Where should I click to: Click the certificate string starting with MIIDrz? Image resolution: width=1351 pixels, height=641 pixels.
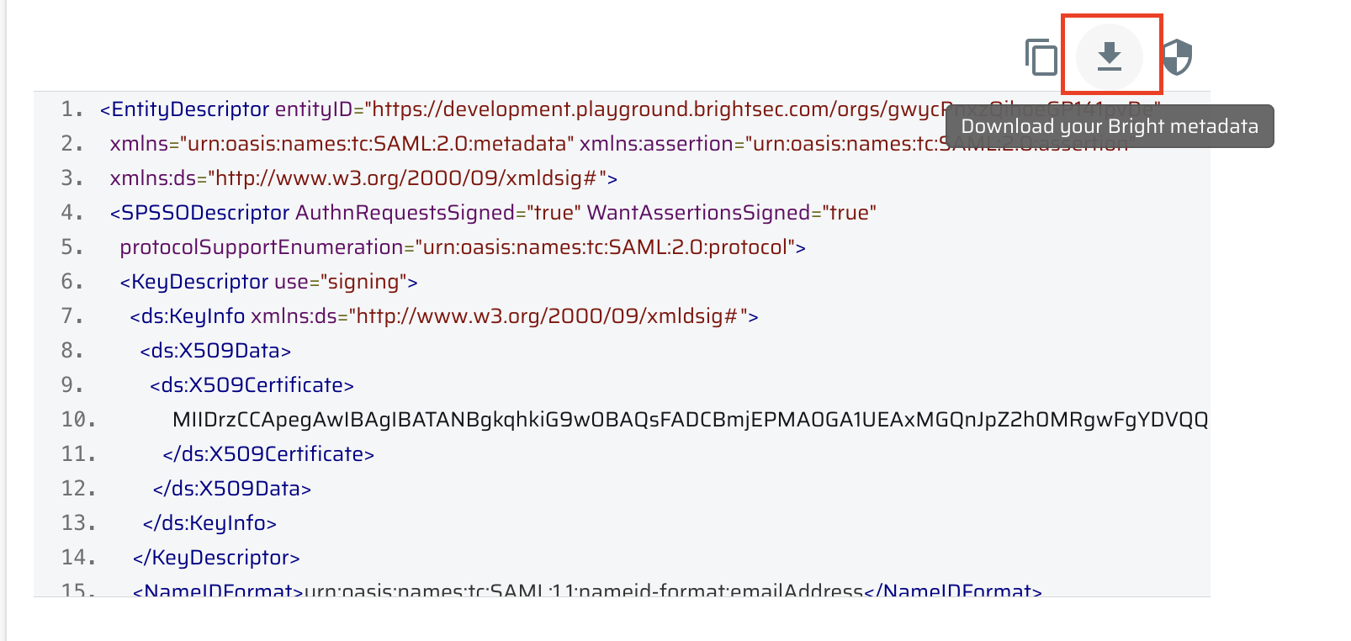tap(691, 420)
